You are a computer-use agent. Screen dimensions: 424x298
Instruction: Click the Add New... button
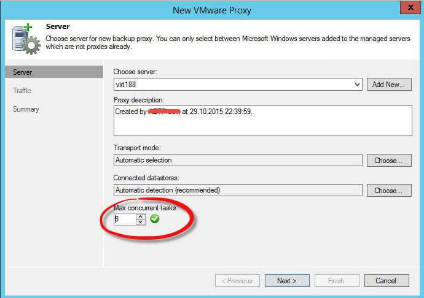[x=389, y=85]
